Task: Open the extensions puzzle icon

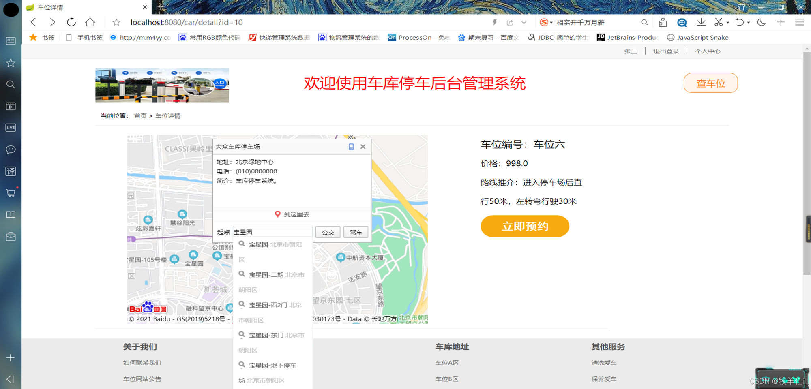Action: 663,22
